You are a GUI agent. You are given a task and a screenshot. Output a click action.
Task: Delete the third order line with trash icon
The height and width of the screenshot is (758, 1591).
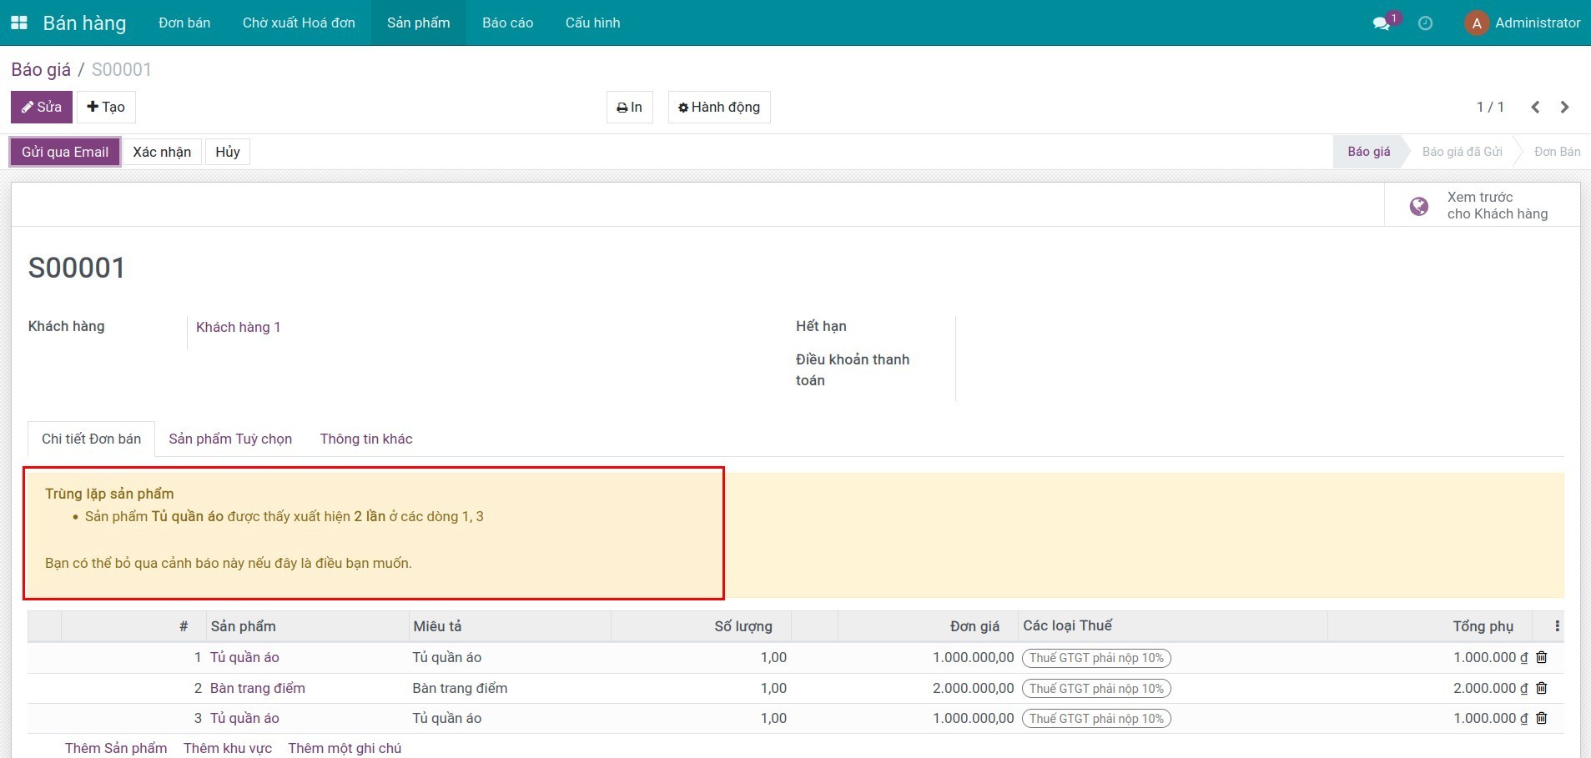click(1541, 718)
